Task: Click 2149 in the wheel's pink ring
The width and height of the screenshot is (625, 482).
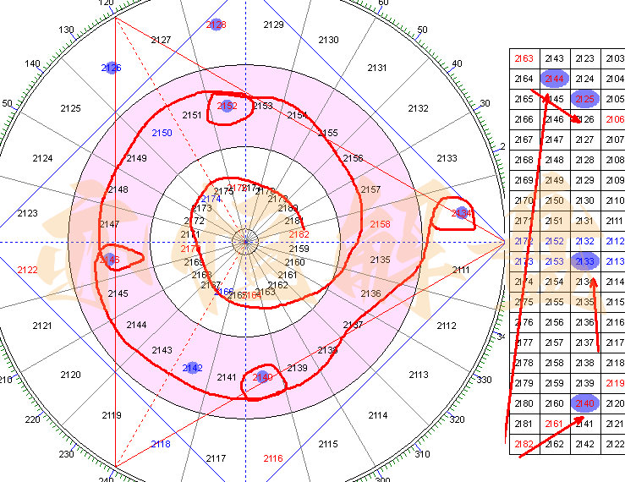Action: coord(137,158)
